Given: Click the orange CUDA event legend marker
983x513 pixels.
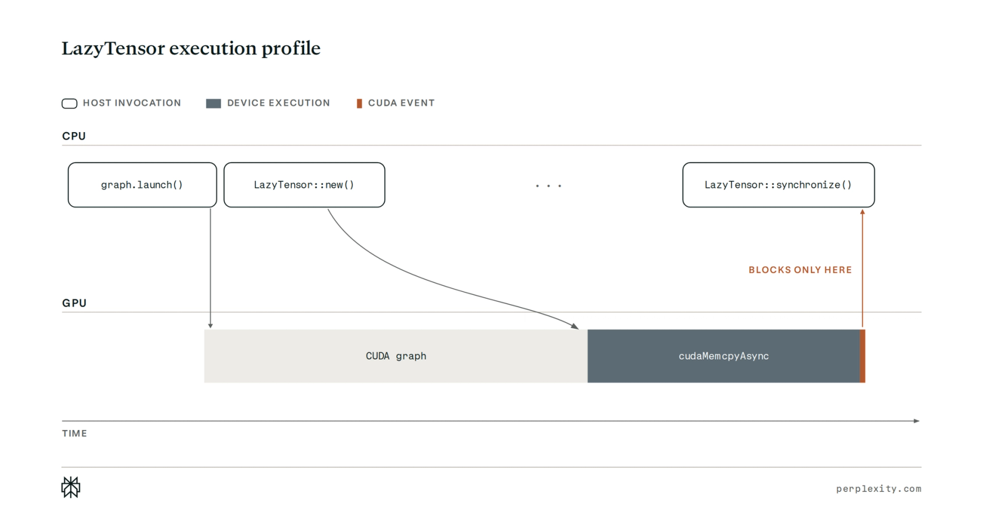Looking at the screenshot, I should pyautogui.click(x=359, y=104).
